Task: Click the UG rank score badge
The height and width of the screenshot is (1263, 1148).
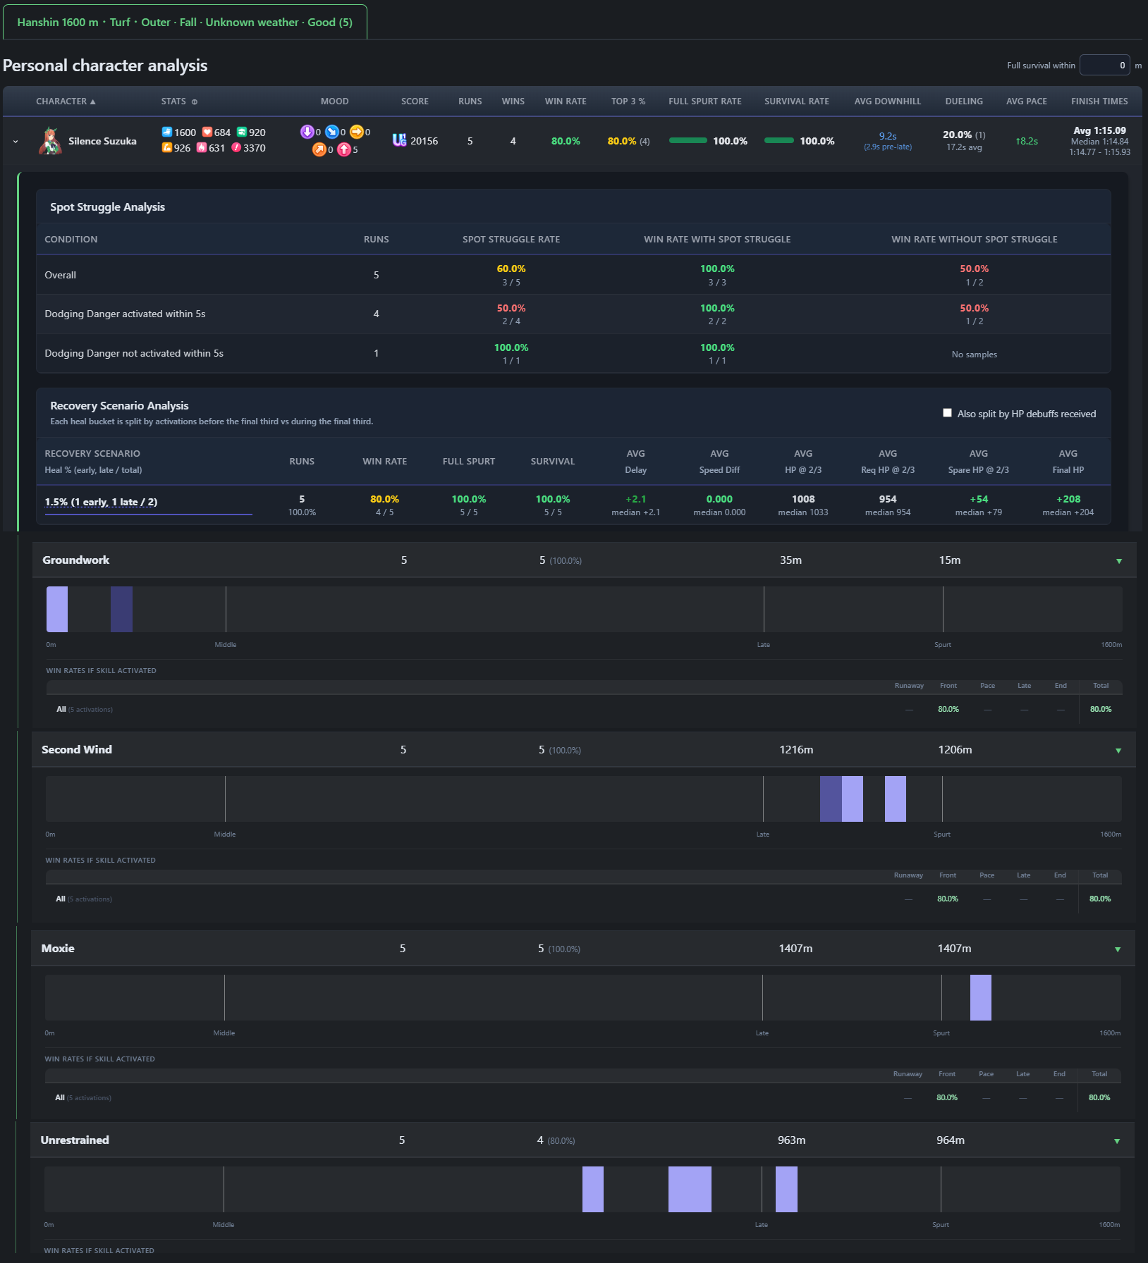Action: pos(399,140)
